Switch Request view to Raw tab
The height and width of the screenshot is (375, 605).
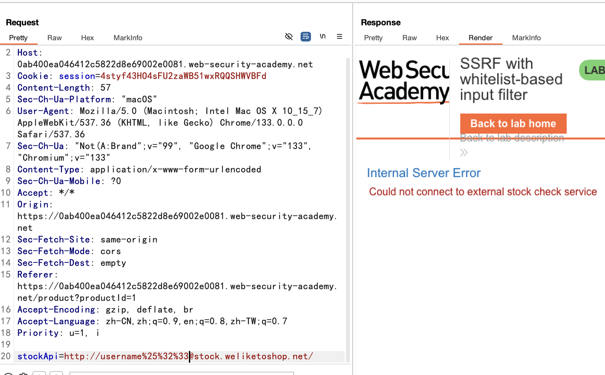(55, 38)
